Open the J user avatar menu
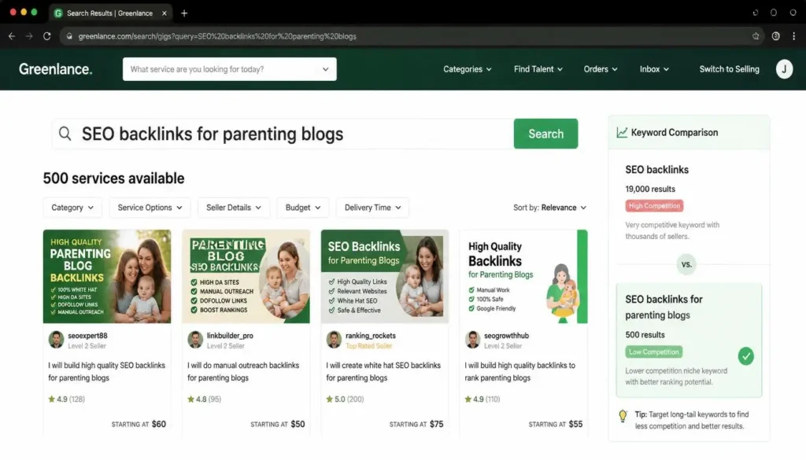The image size is (806, 460). [784, 68]
